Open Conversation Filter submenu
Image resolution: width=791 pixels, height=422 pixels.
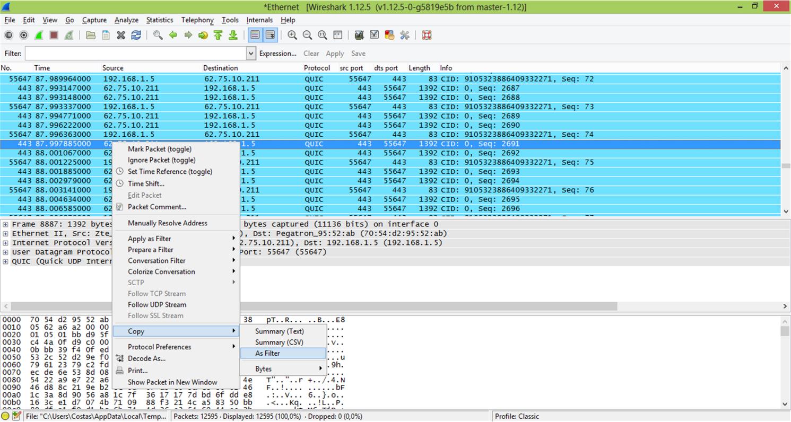[176, 260]
